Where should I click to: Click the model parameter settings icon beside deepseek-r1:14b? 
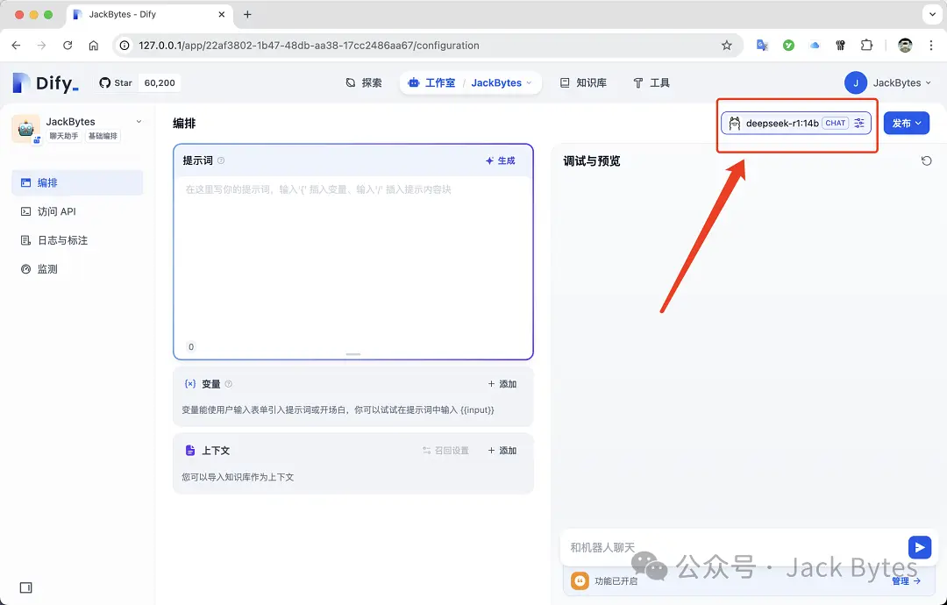[x=858, y=123]
